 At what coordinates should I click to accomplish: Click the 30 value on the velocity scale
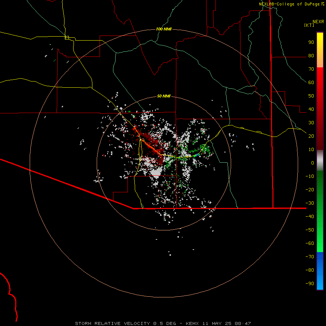click(311, 123)
